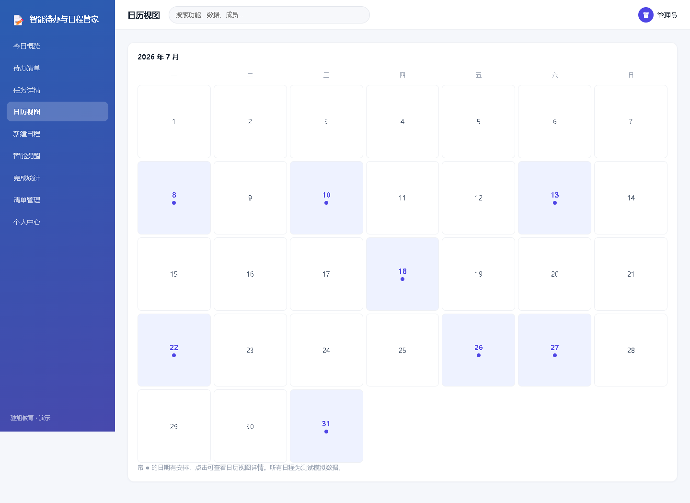The width and height of the screenshot is (690, 503).
Task: Click 管理员 username label
Action: 667,15
